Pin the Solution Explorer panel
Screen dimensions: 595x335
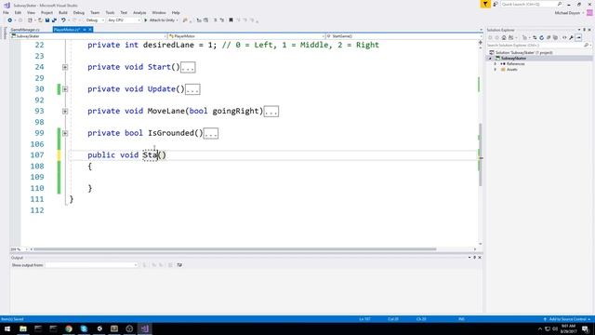(x=585, y=30)
